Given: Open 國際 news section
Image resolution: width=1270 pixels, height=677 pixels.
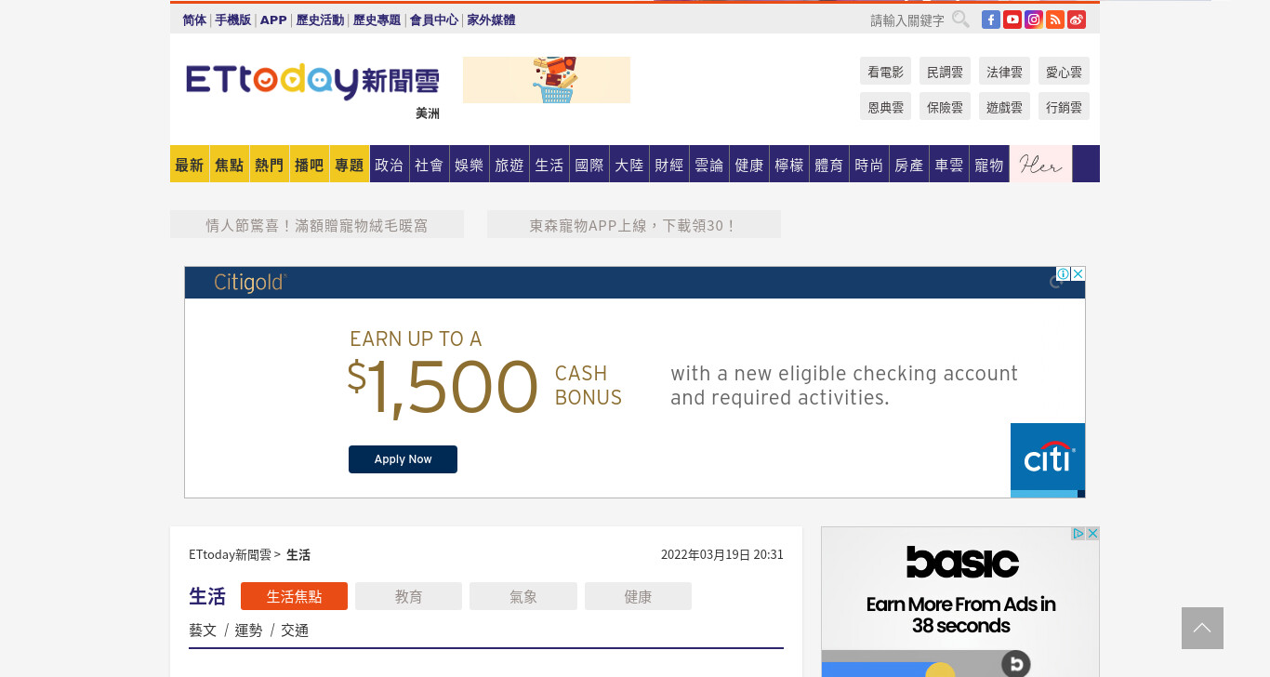Looking at the screenshot, I should [589, 164].
